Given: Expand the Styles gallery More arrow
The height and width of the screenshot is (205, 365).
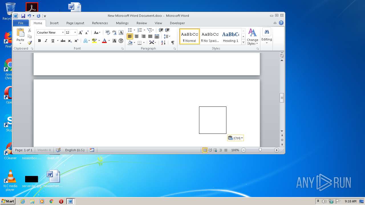Looking at the screenshot, I should point(243,42).
